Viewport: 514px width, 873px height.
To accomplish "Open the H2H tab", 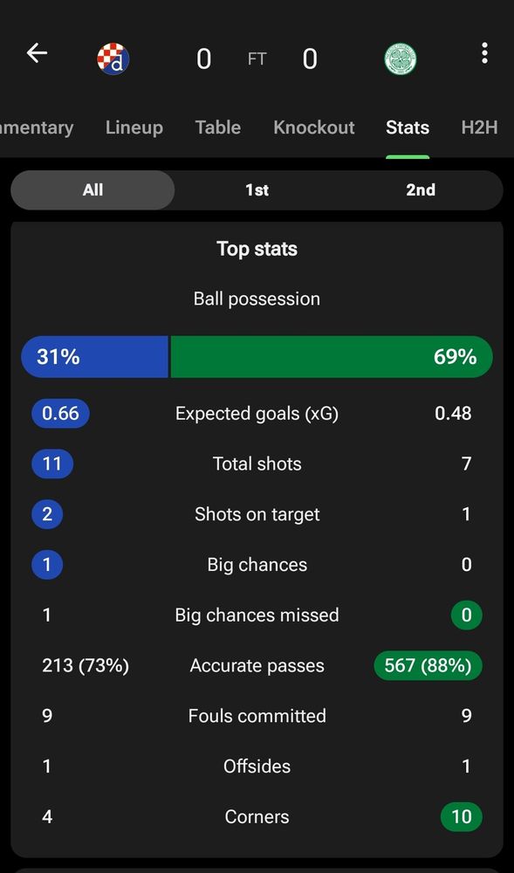I will click(479, 127).
